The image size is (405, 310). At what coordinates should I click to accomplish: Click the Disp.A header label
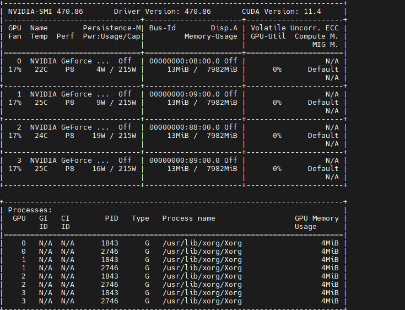pos(224,28)
